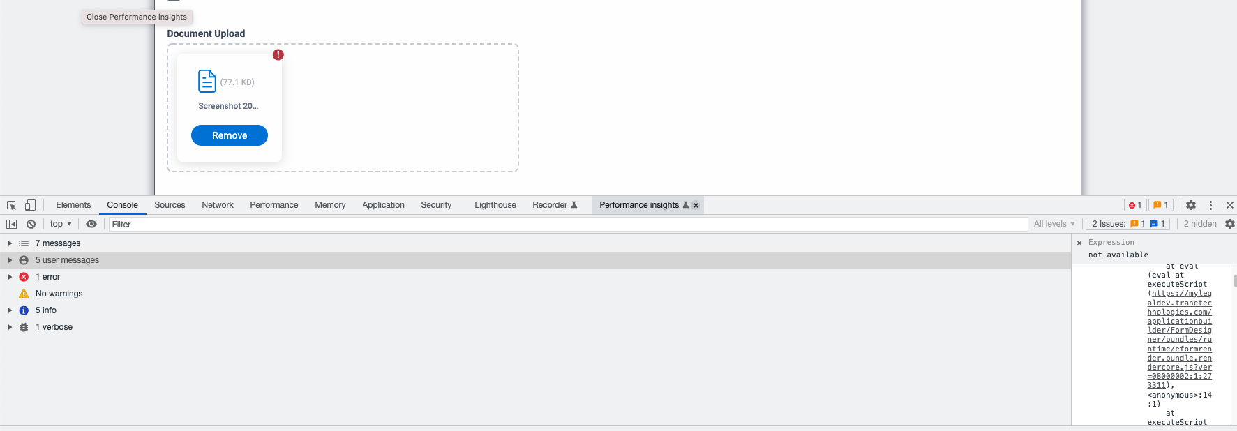Viewport: 1237px width, 431px height.
Task: Click the clear console icon
Action: point(31,224)
